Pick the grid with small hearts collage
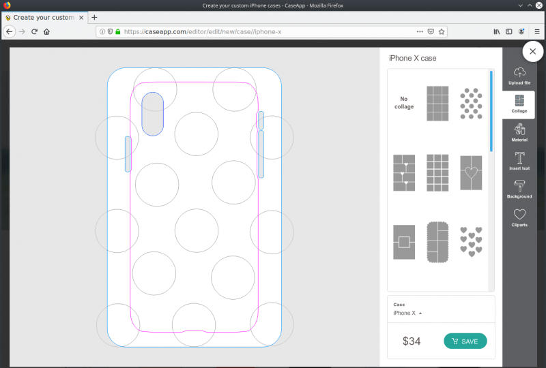 point(404,173)
